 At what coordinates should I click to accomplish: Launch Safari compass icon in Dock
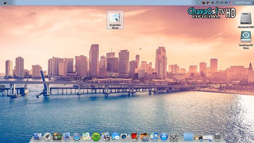pyautogui.click(x=77, y=137)
